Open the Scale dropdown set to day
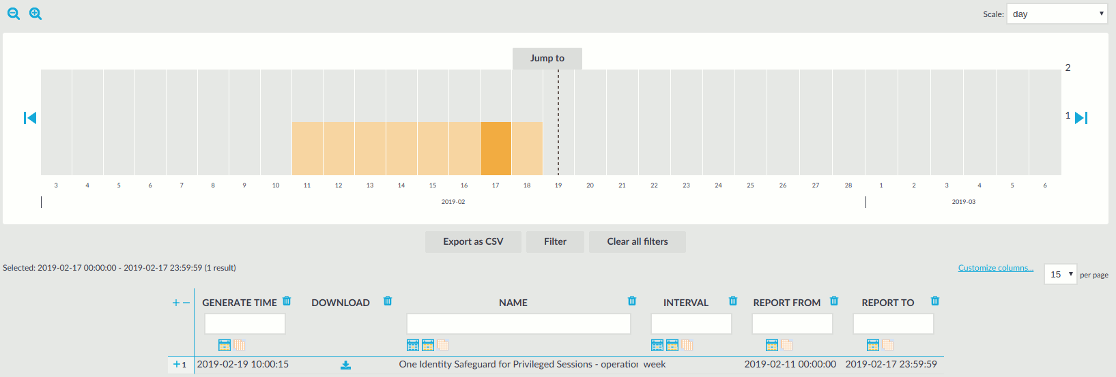The width and height of the screenshot is (1116, 377). click(1057, 14)
